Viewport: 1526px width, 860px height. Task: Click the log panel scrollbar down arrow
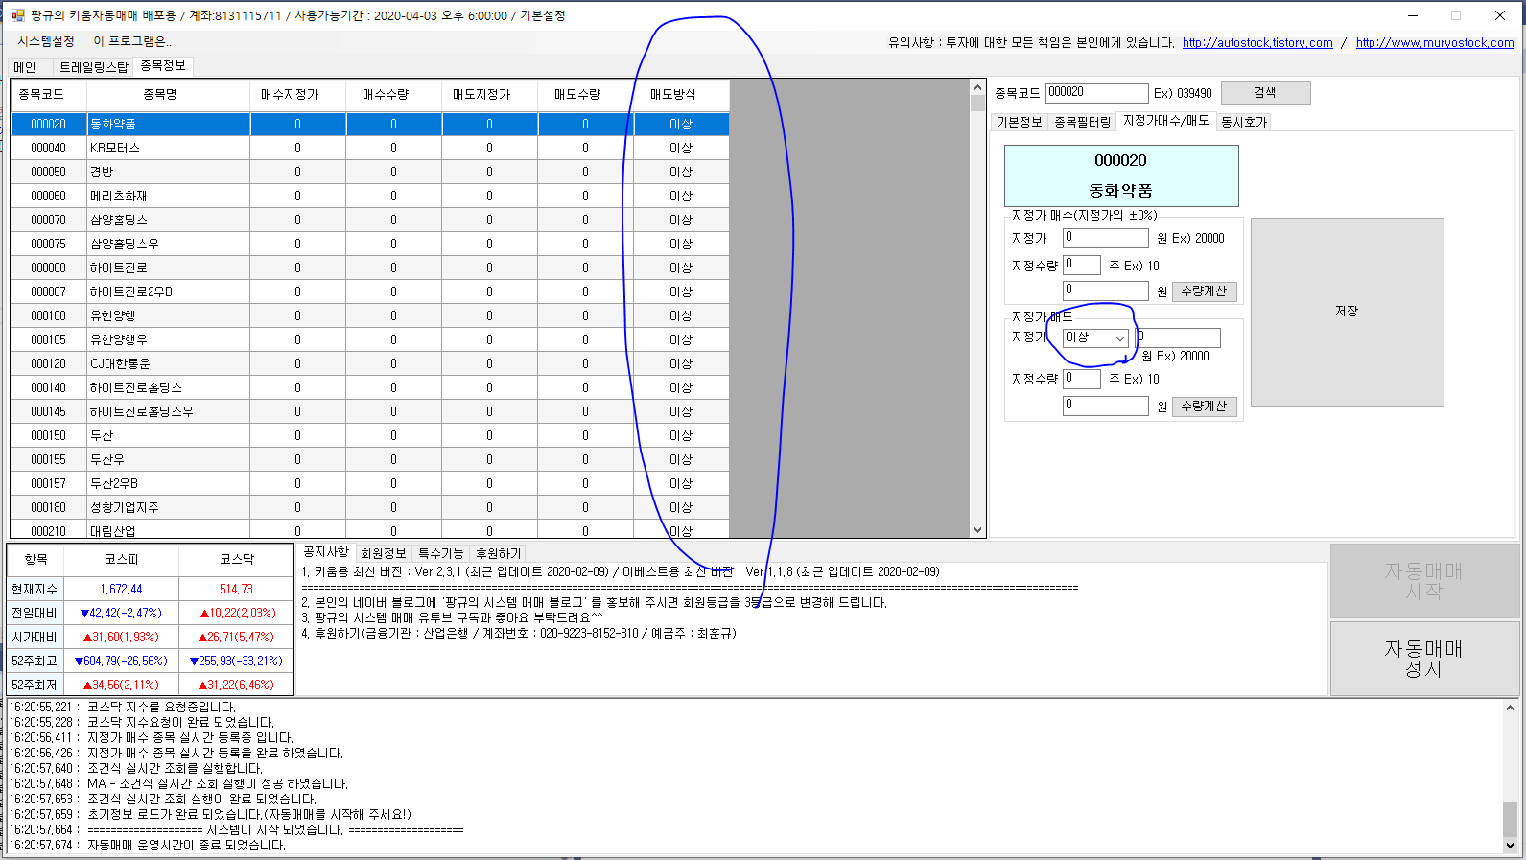coord(1510,846)
